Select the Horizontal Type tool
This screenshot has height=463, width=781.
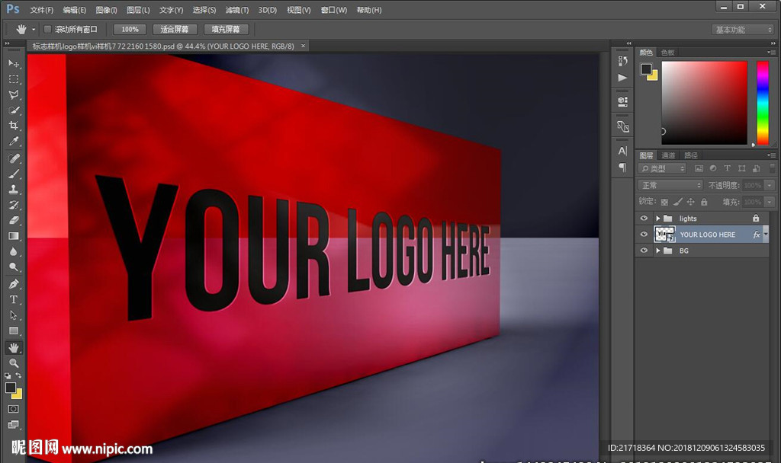(x=14, y=299)
